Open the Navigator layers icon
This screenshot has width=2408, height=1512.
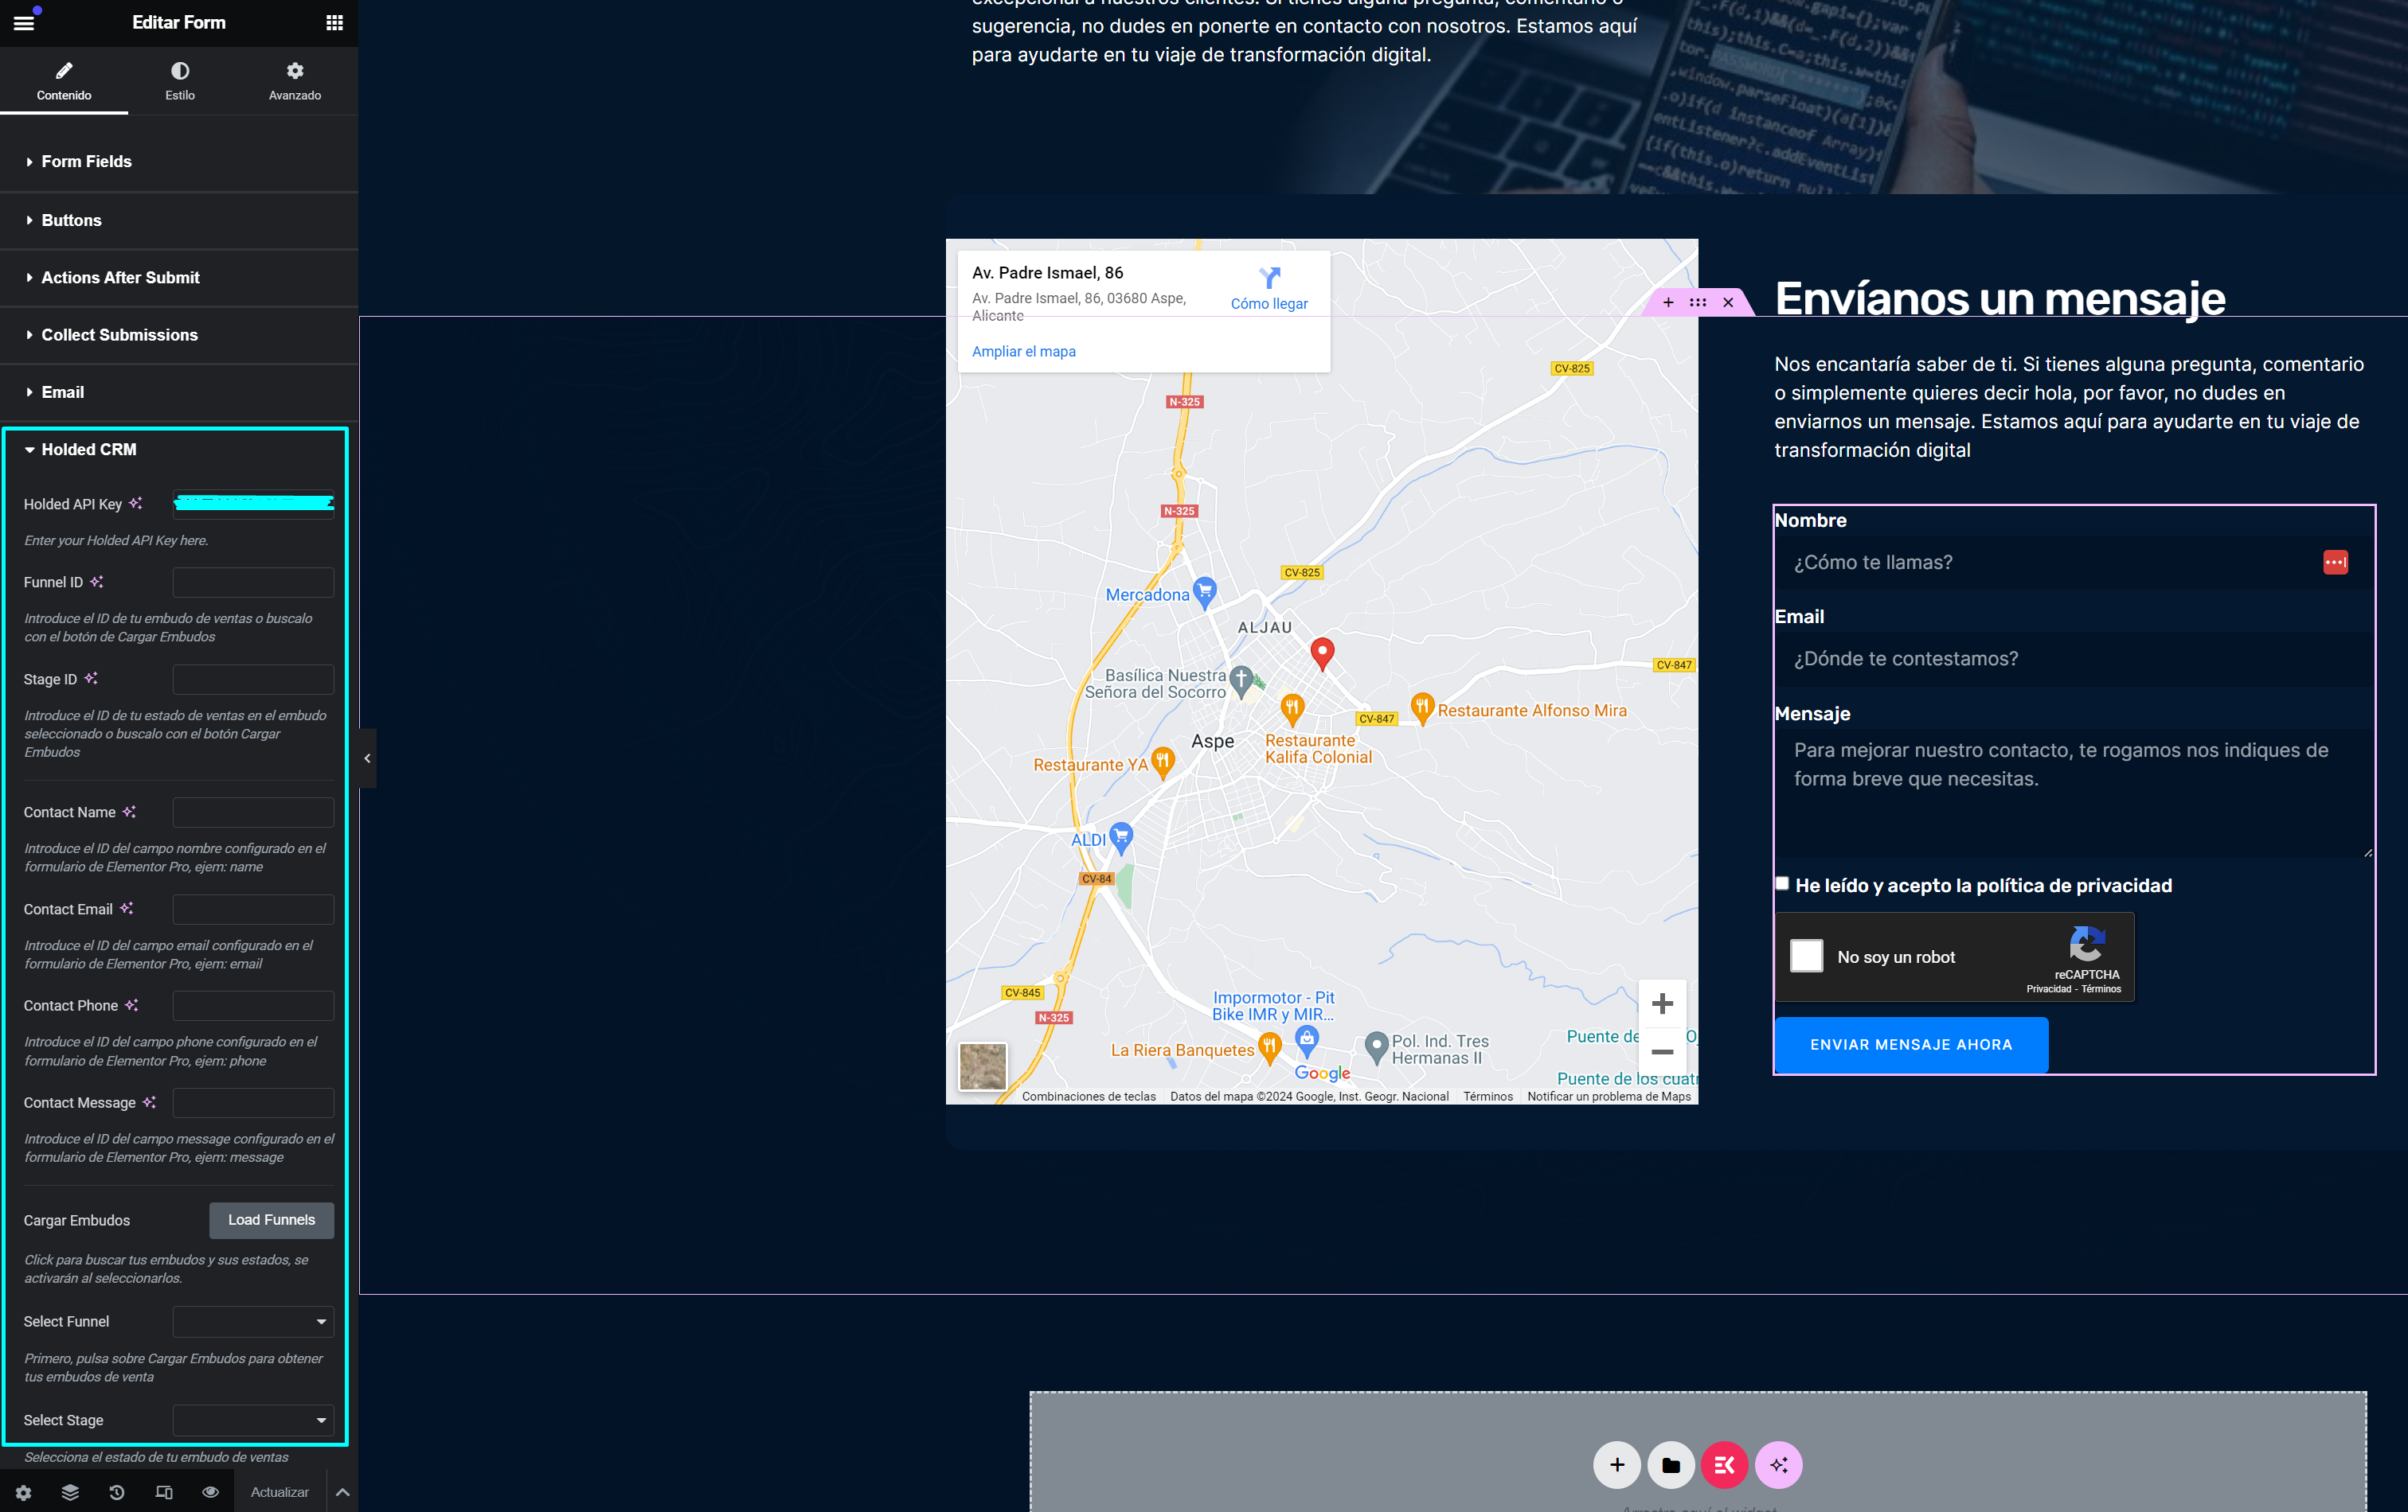(x=70, y=1492)
